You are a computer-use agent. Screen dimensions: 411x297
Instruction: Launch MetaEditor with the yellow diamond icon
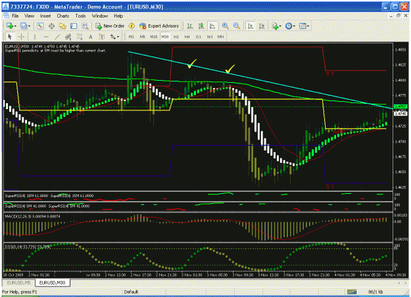pos(132,26)
